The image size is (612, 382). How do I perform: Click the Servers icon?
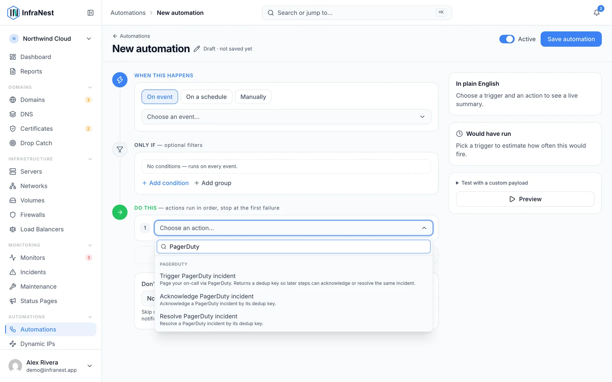pos(13,171)
